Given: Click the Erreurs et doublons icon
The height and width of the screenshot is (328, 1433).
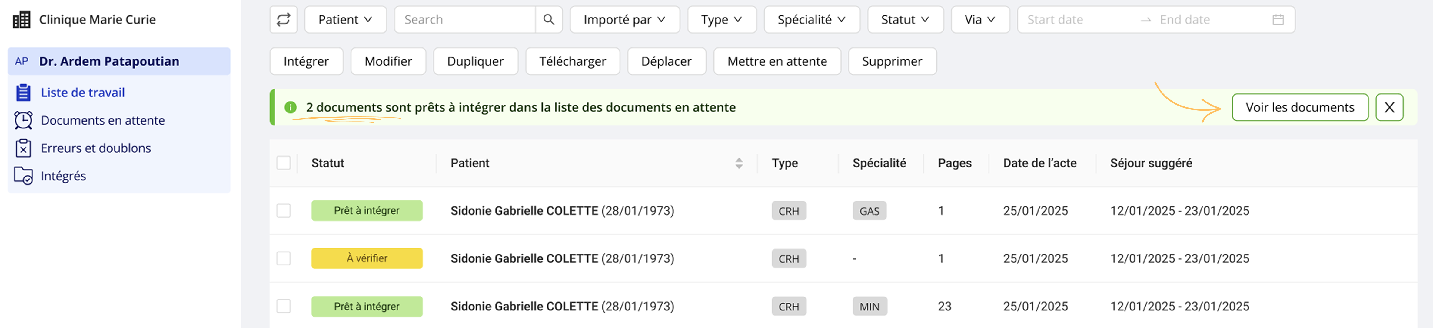Looking at the screenshot, I should [23, 148].
